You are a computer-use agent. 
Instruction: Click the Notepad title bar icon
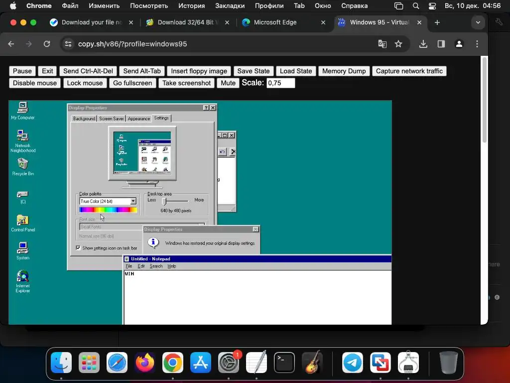[127, 259]
